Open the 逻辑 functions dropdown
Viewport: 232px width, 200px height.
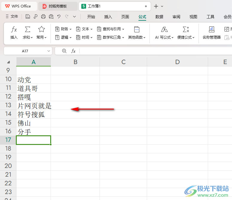coord(63,37)
